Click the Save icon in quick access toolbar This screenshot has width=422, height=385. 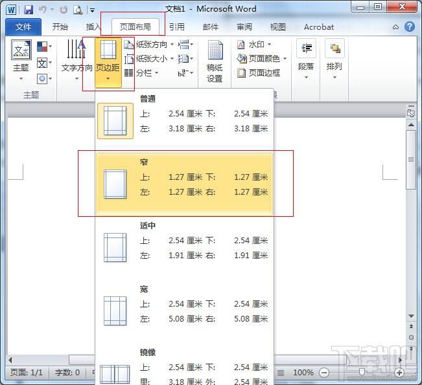click(x=28, y=10)
